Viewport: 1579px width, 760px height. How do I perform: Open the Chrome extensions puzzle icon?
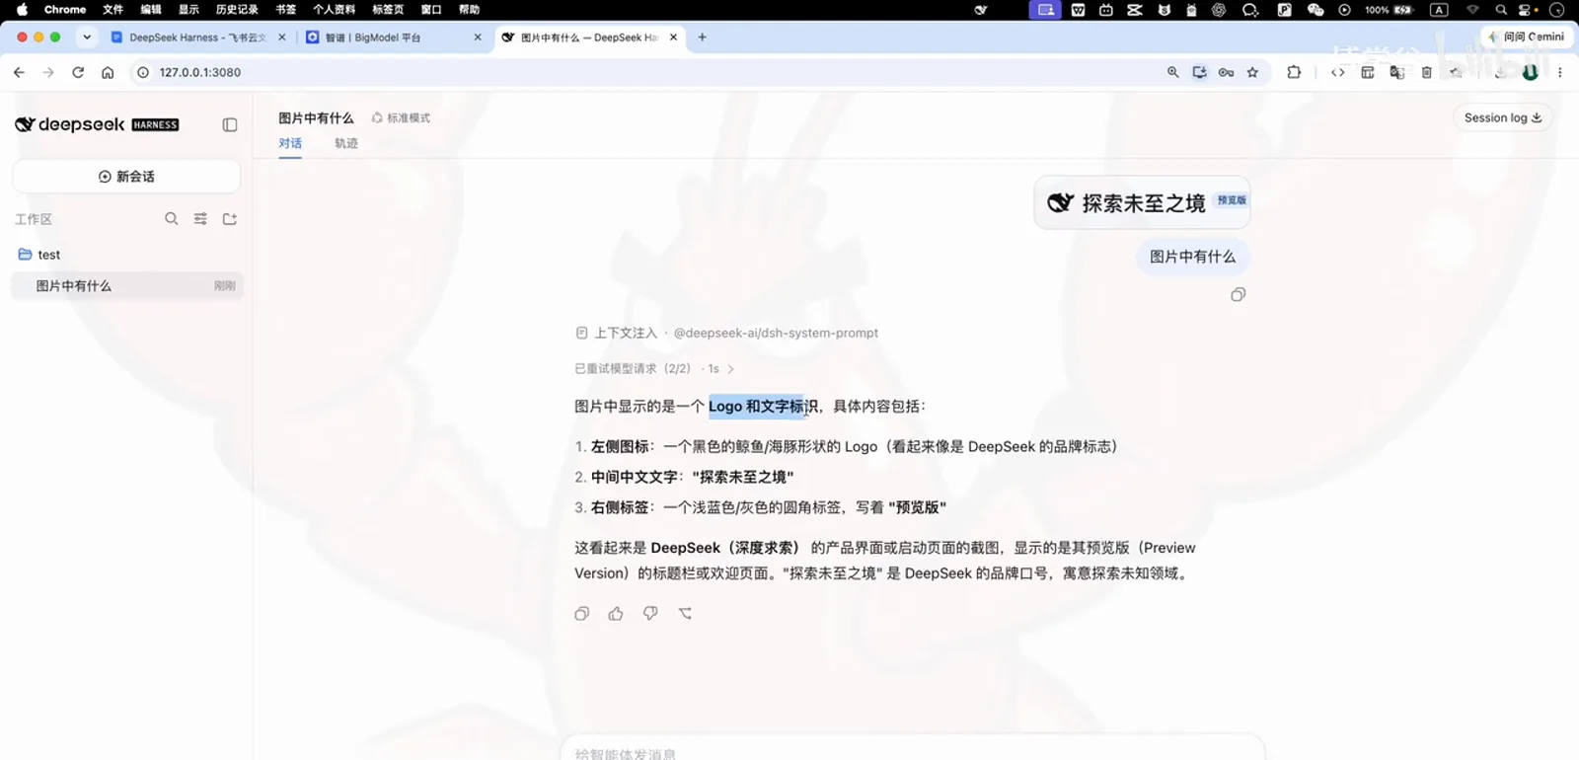[x=1294, y=72]
